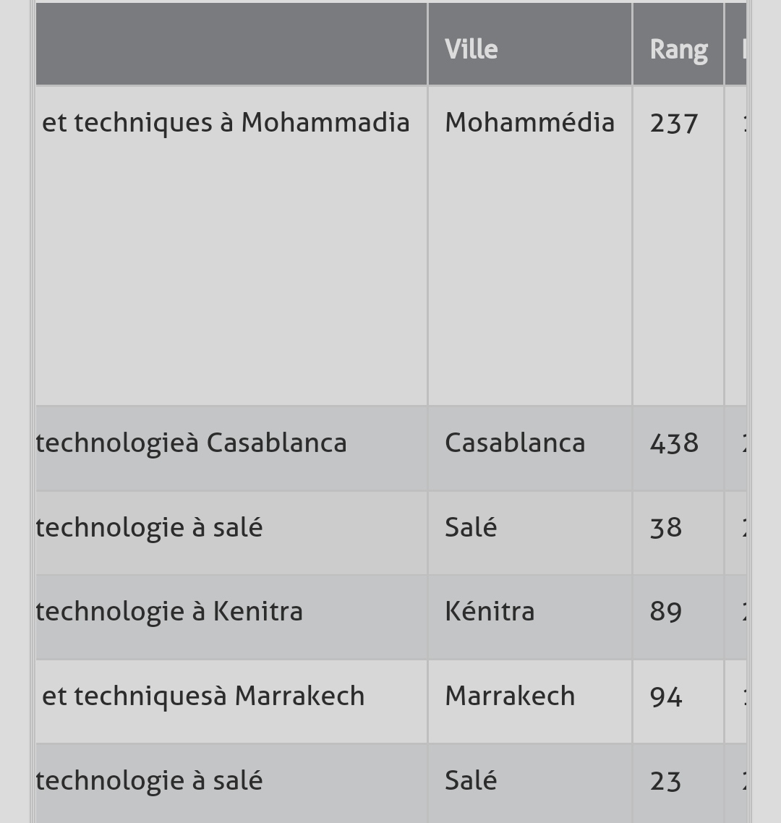The image size is (781, 823).
Task: Select the Casablanca city cell
Action: 515,443
